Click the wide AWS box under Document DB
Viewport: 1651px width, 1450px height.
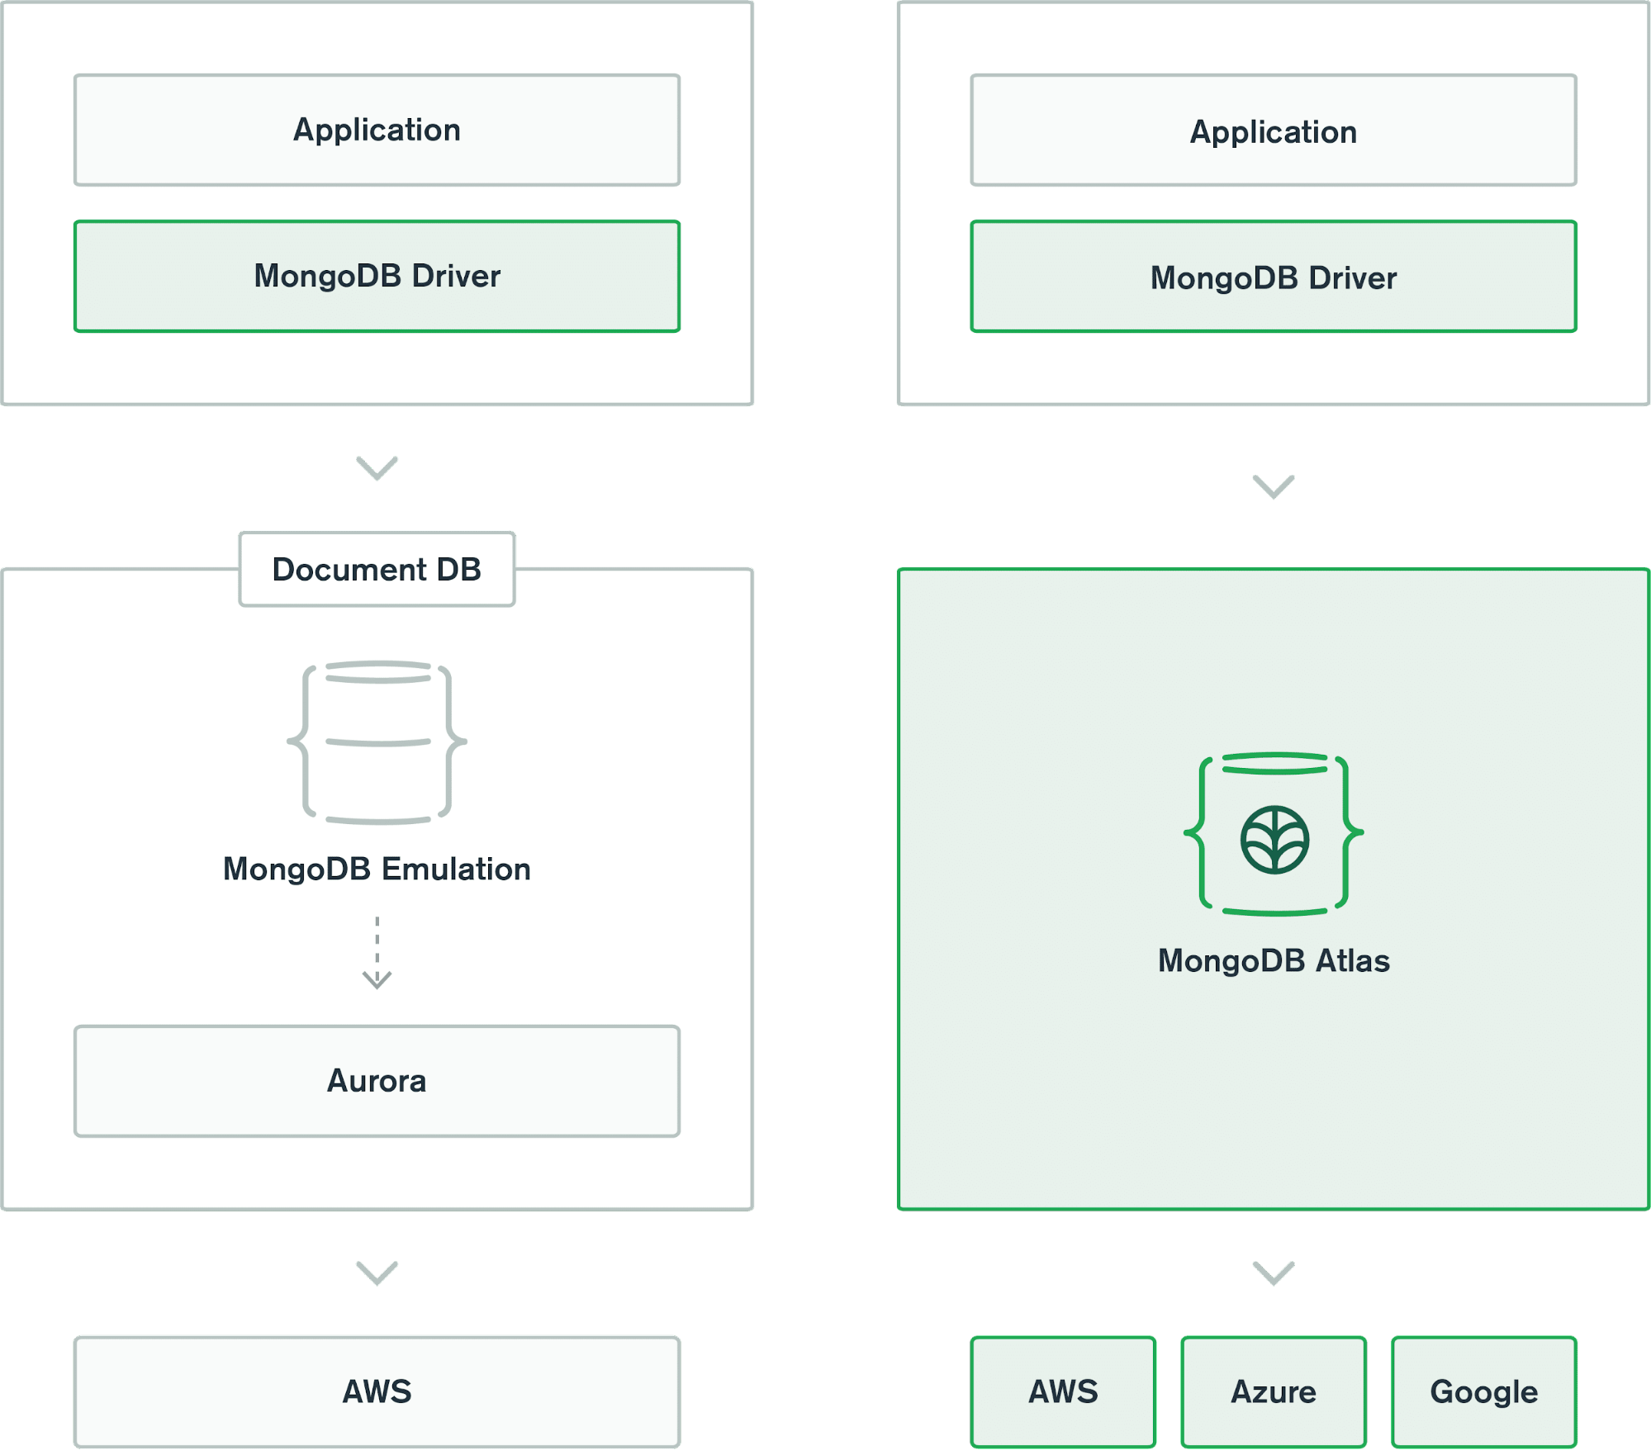point(377,1391)
